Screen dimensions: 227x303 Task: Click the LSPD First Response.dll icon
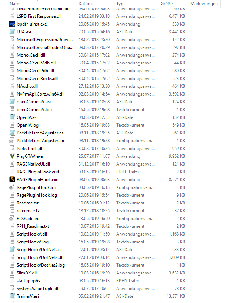coord(12,16)
